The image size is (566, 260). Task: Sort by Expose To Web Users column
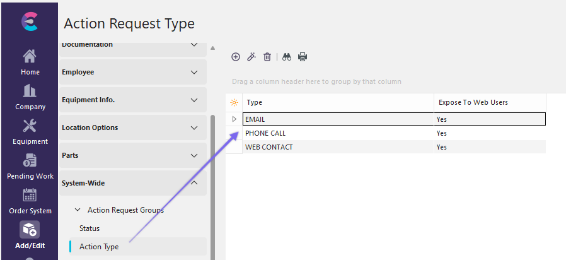pos(473,102)
